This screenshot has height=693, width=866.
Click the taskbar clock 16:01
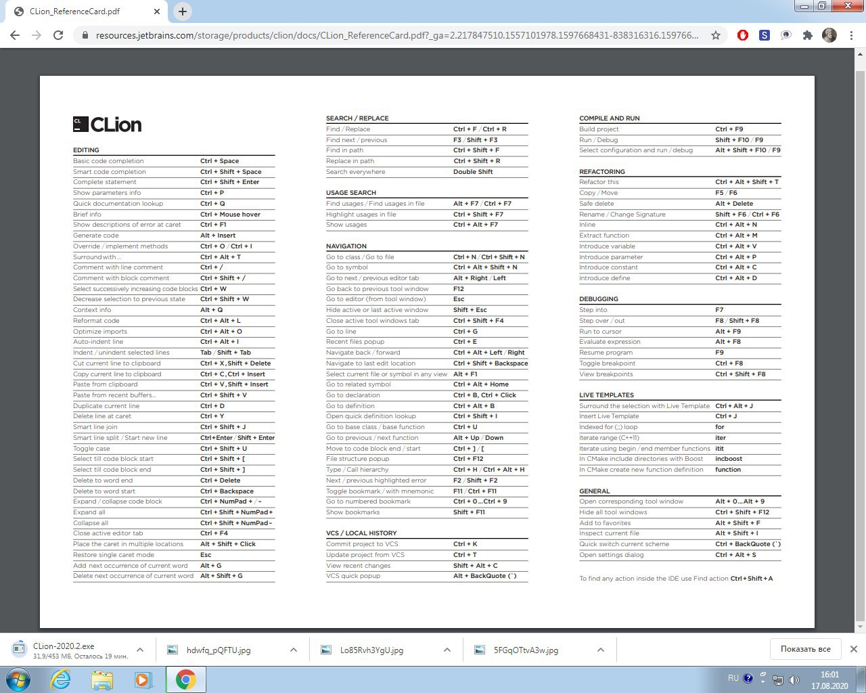(829, 675)
